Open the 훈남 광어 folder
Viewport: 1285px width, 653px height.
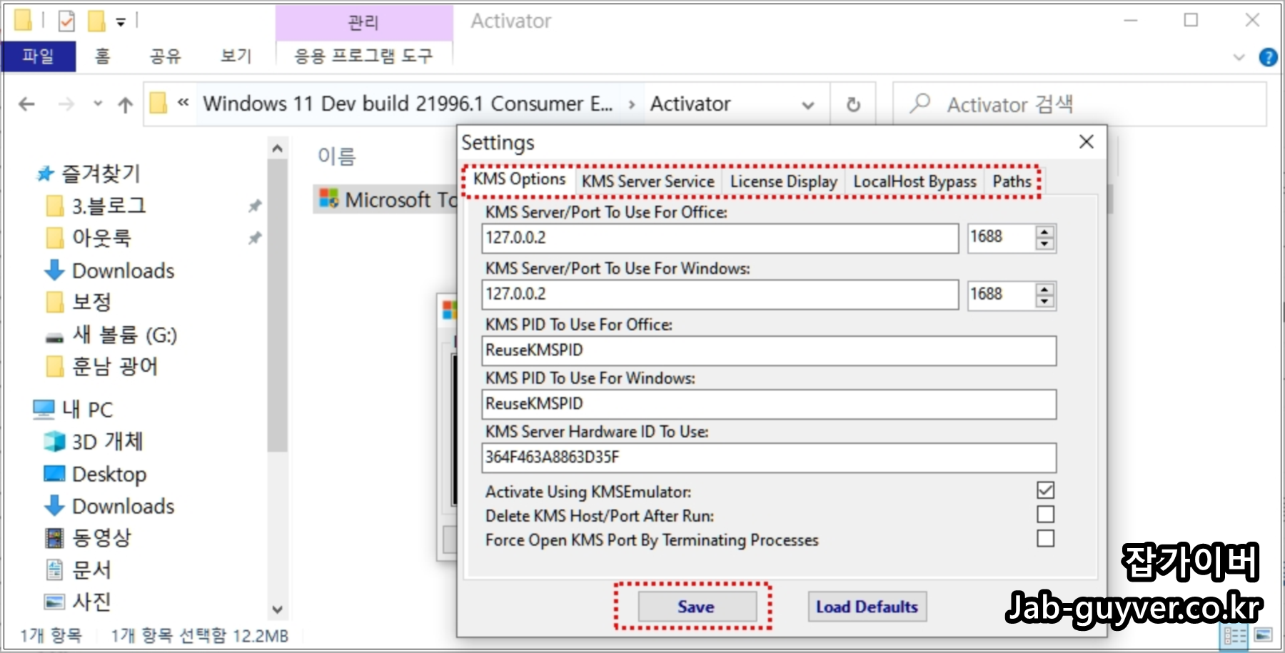click(114, 367)
